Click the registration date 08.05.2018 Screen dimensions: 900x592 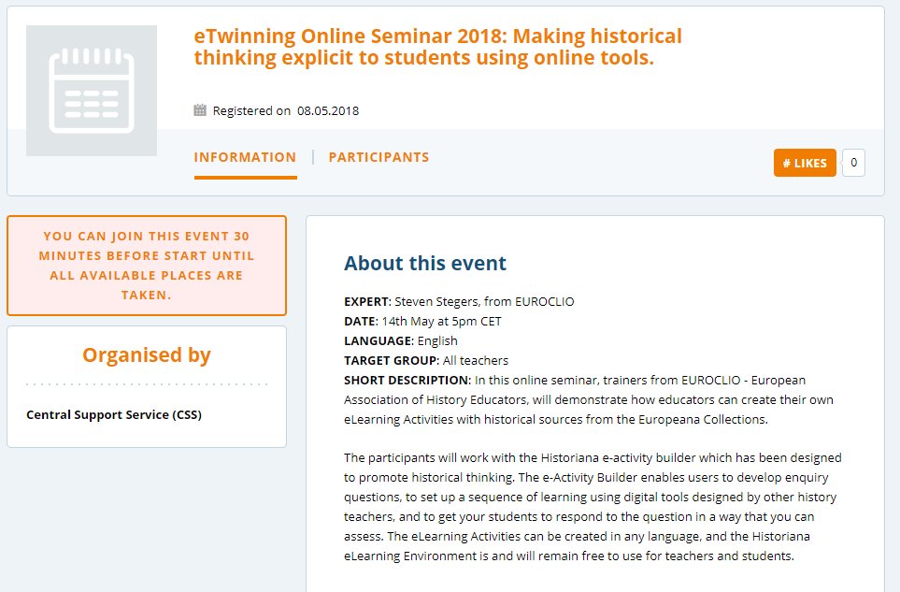coord(328,110)
